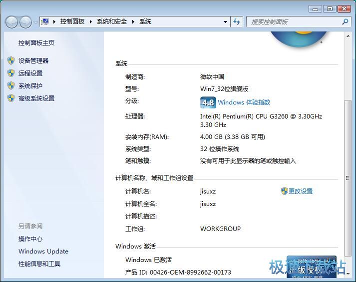Click the scrollbar up arrow
356x282 pixels.
pyautogui.click(x=348, y=36)
